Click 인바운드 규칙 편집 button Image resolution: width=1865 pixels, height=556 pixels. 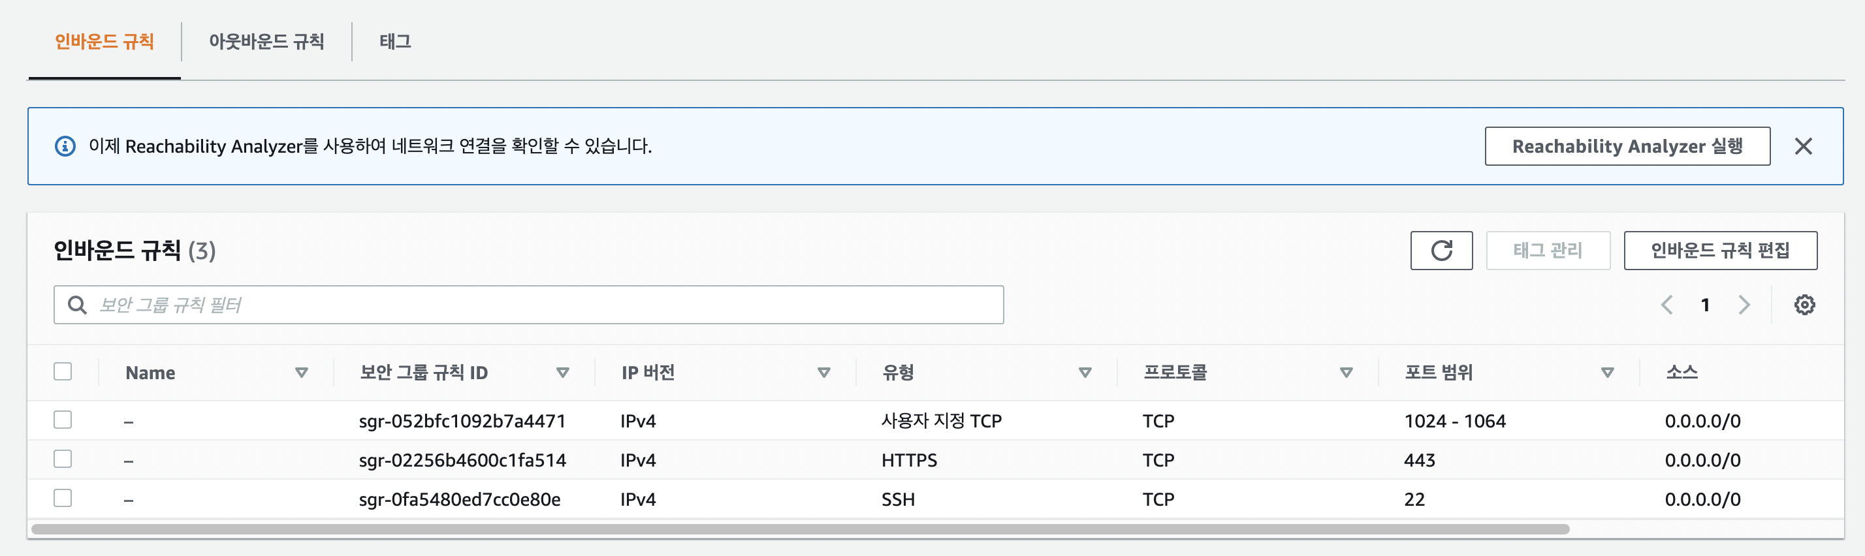click(1720, 251)
